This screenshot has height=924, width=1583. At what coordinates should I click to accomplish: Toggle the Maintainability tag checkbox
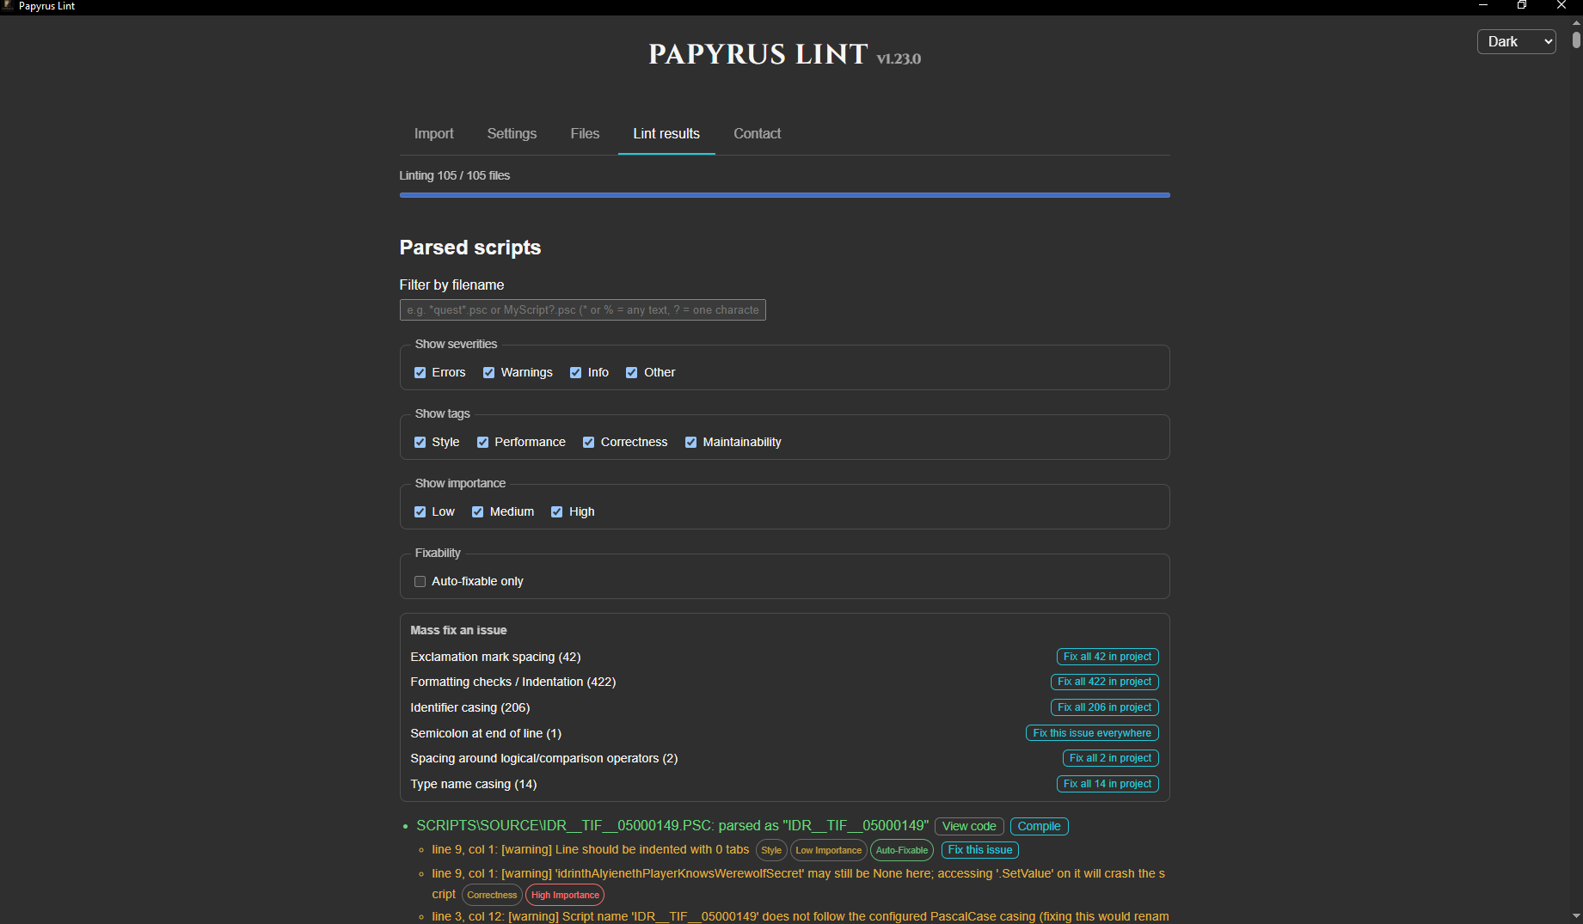[690, 442]
